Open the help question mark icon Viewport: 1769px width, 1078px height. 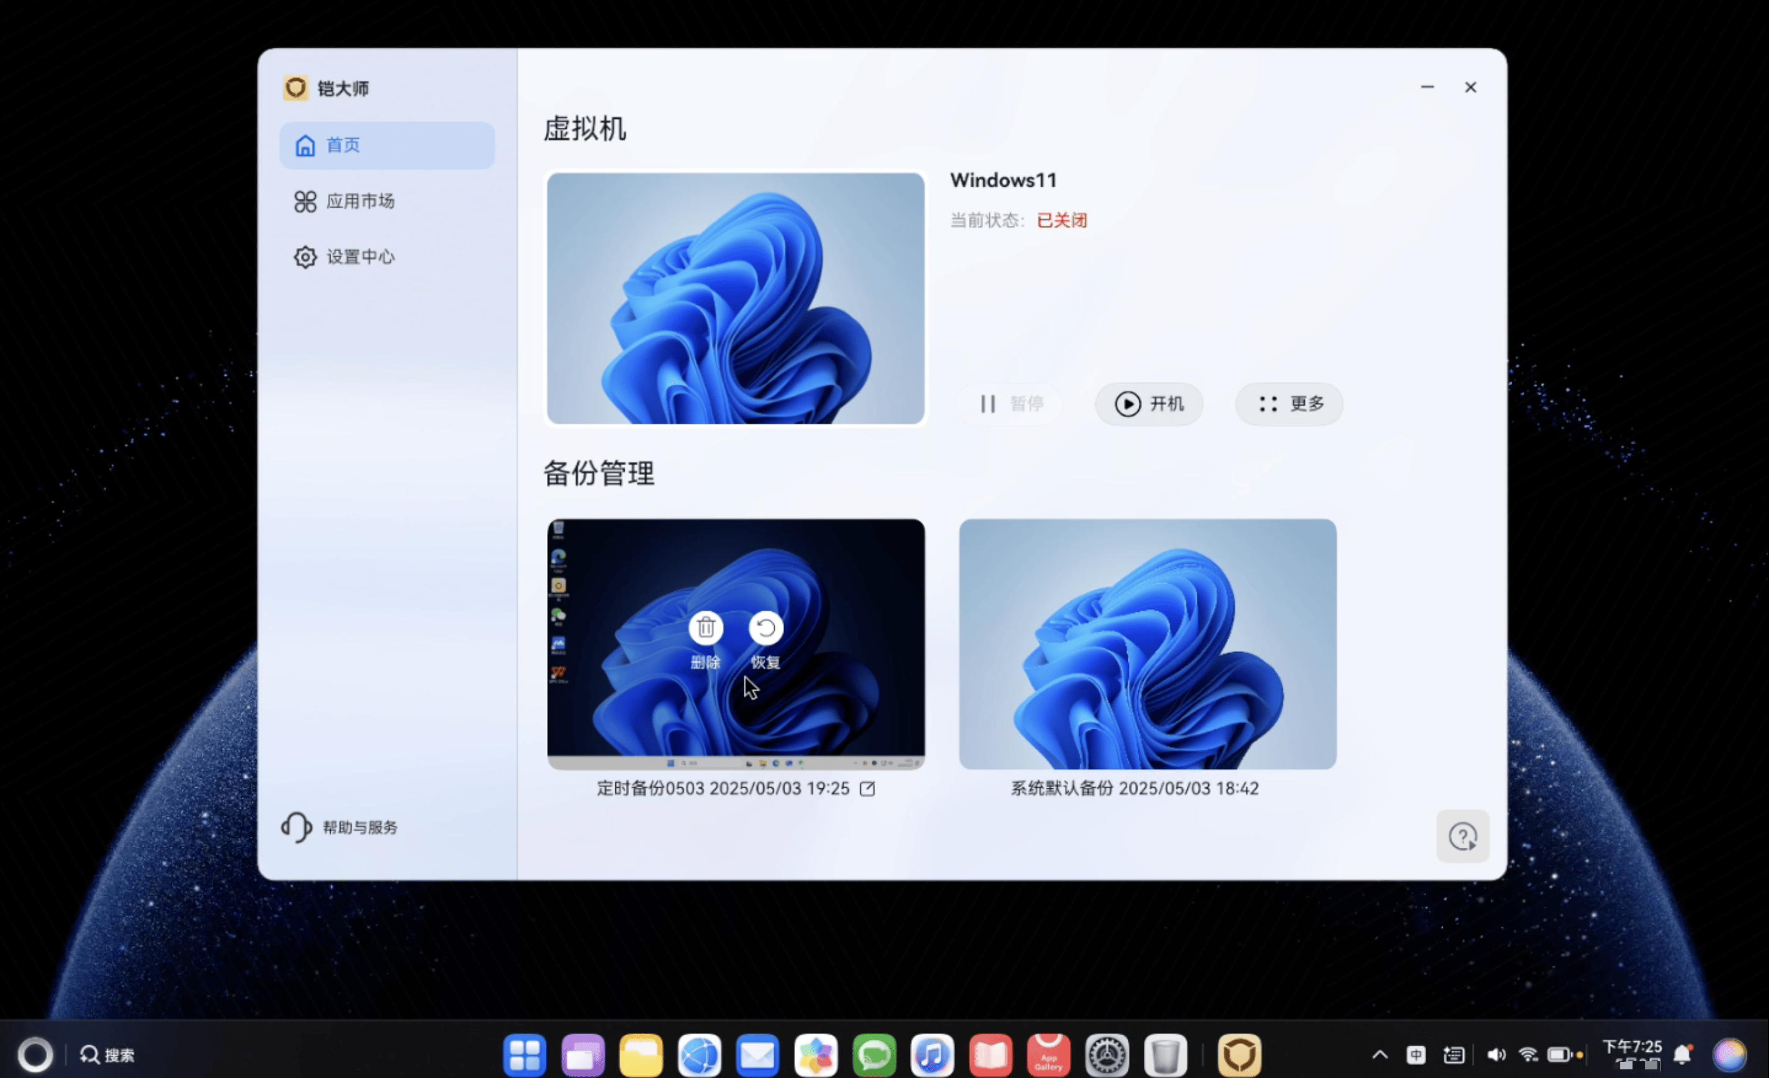(1462, 836)
